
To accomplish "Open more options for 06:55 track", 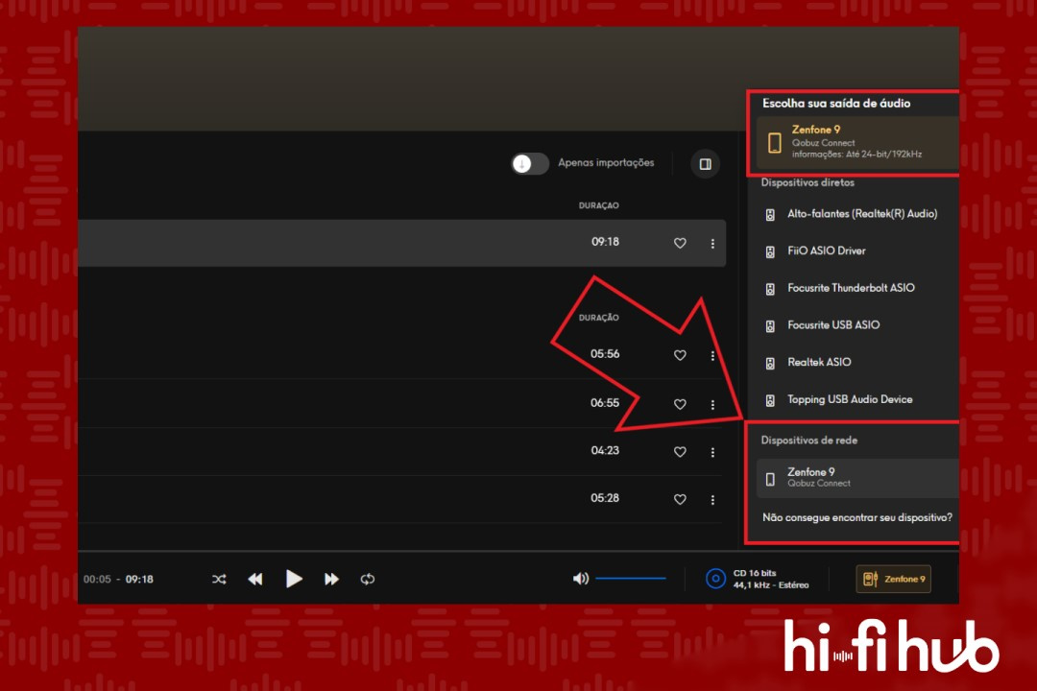I will click(712, 405).
